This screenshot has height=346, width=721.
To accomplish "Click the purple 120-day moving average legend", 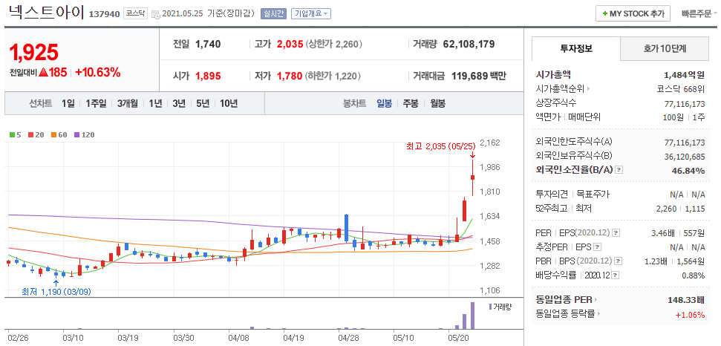I will pyautogui.click(x=84, y=134).
